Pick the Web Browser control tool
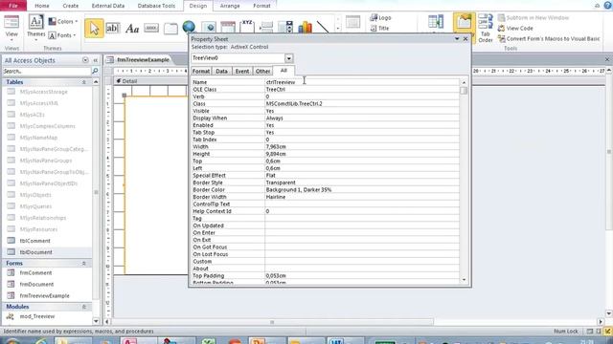 (x=209, y=27)
